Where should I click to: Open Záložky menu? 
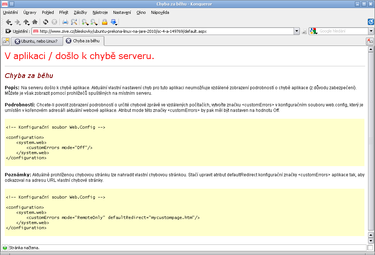(80, 12)
